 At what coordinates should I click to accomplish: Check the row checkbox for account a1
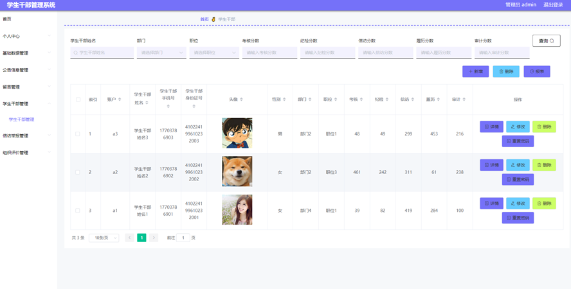pos(78,211)
